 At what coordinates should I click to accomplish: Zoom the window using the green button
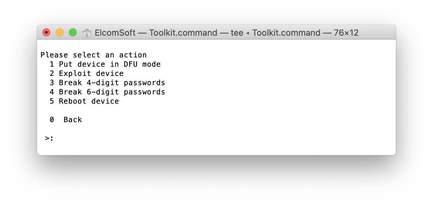pyautogui.click(x=73, y=33)
